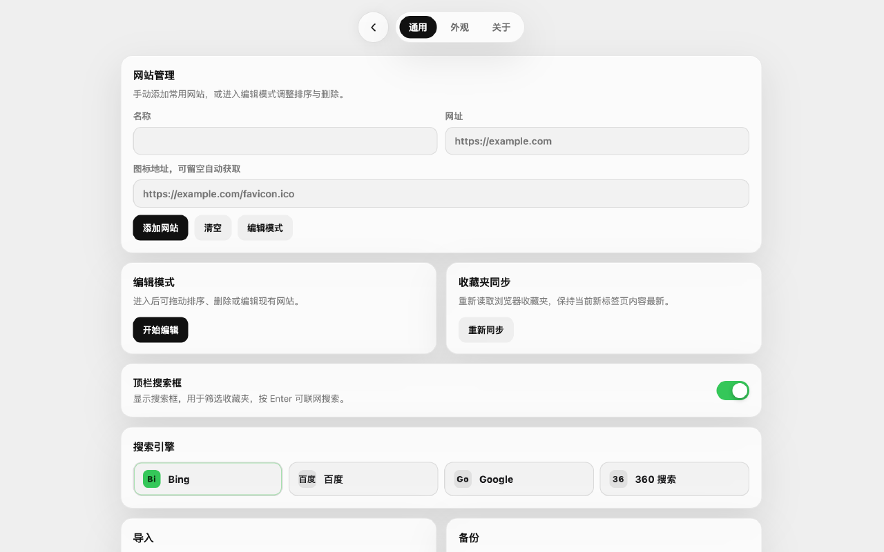Toggle the 顶栏搜索框 switch off

(733, 391)
